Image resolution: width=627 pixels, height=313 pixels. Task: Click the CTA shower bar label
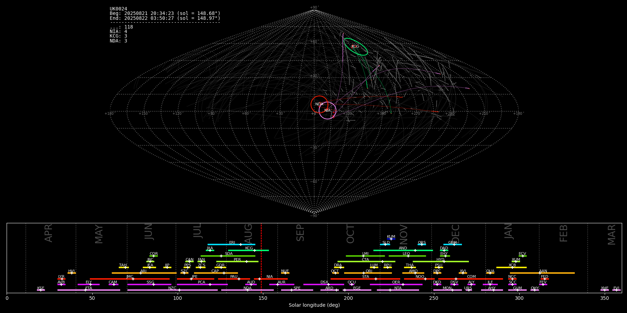(365, 260)
